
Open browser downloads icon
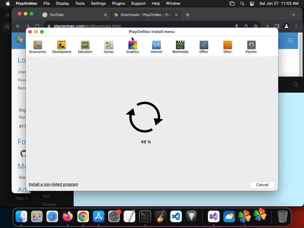tap(267, 26)
